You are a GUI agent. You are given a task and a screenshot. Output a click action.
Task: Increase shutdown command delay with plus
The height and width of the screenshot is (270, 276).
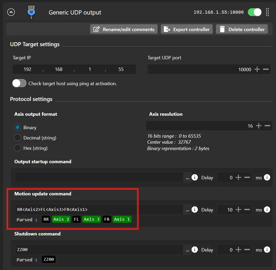click(x=238, y=250)
